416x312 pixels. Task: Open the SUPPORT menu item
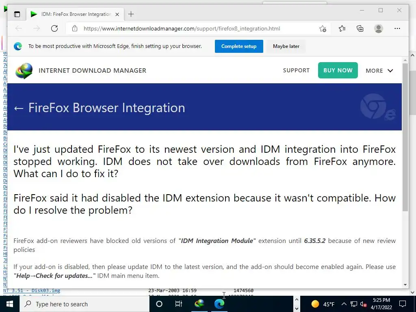click(296, 70)
